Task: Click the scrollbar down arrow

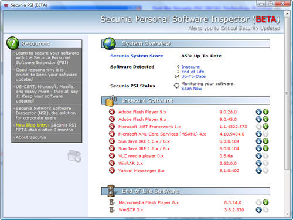Action: pos(287,214)
